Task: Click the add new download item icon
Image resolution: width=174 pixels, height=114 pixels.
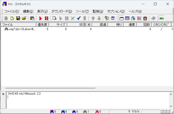Action: pyautogui.click(x=55, y=18)
